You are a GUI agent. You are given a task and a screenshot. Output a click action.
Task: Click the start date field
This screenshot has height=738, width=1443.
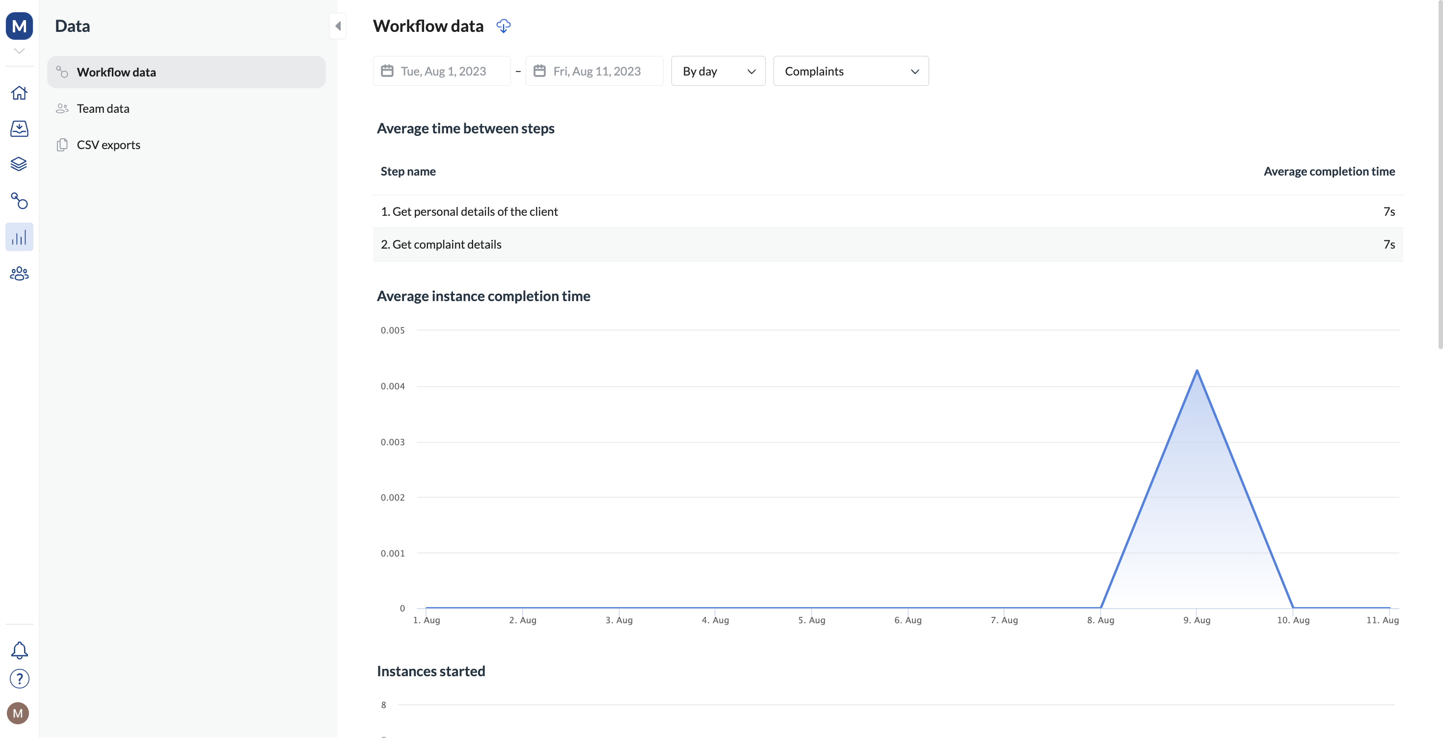click(x=441, y=71)
